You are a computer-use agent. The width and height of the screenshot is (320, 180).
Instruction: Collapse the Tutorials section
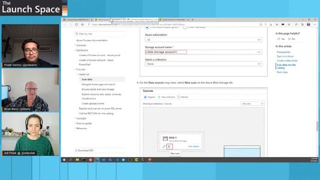click(x=75, y=69)
